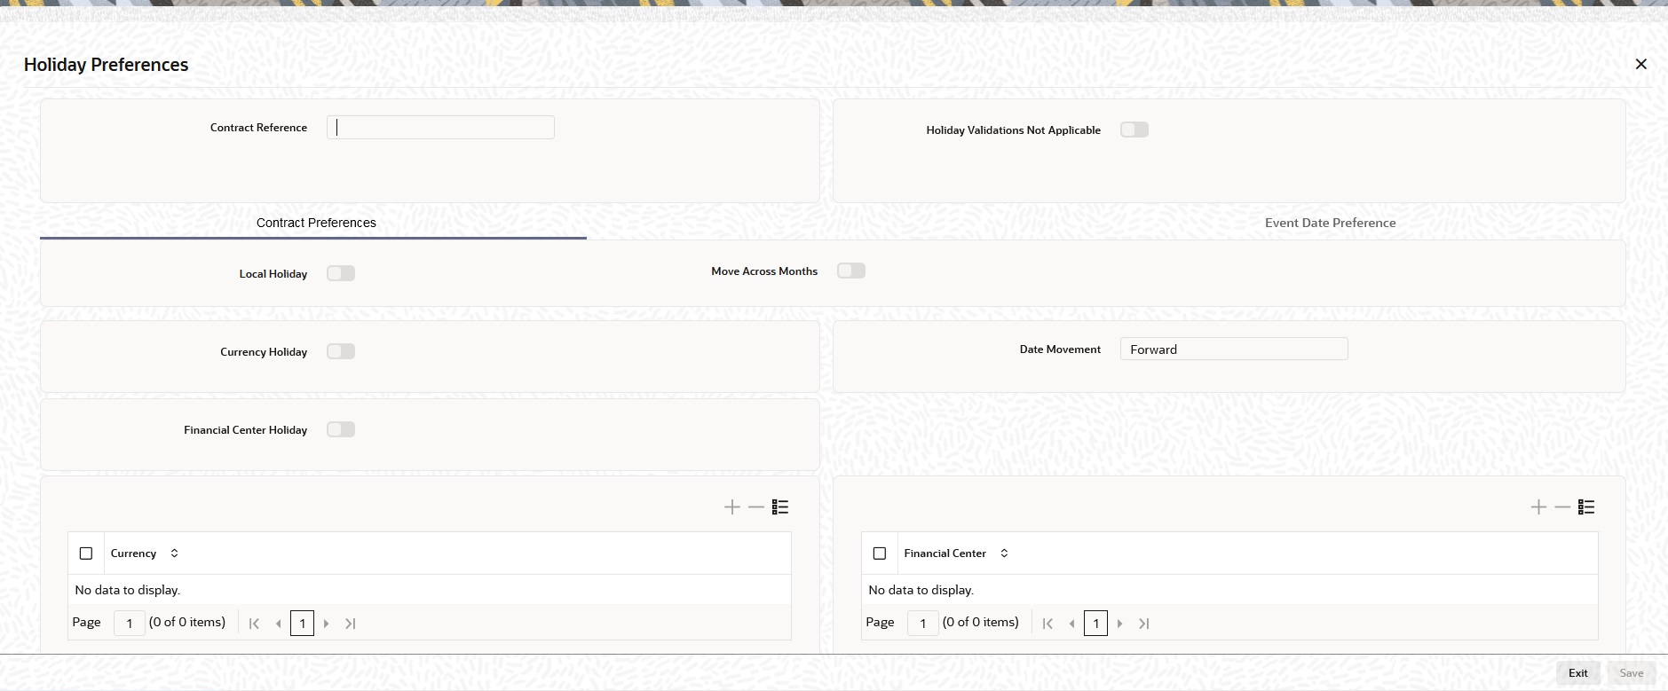Toggle the Financial Center Holiday switch
Screen dimensions: 1668x691
click(x=341, y=429)
